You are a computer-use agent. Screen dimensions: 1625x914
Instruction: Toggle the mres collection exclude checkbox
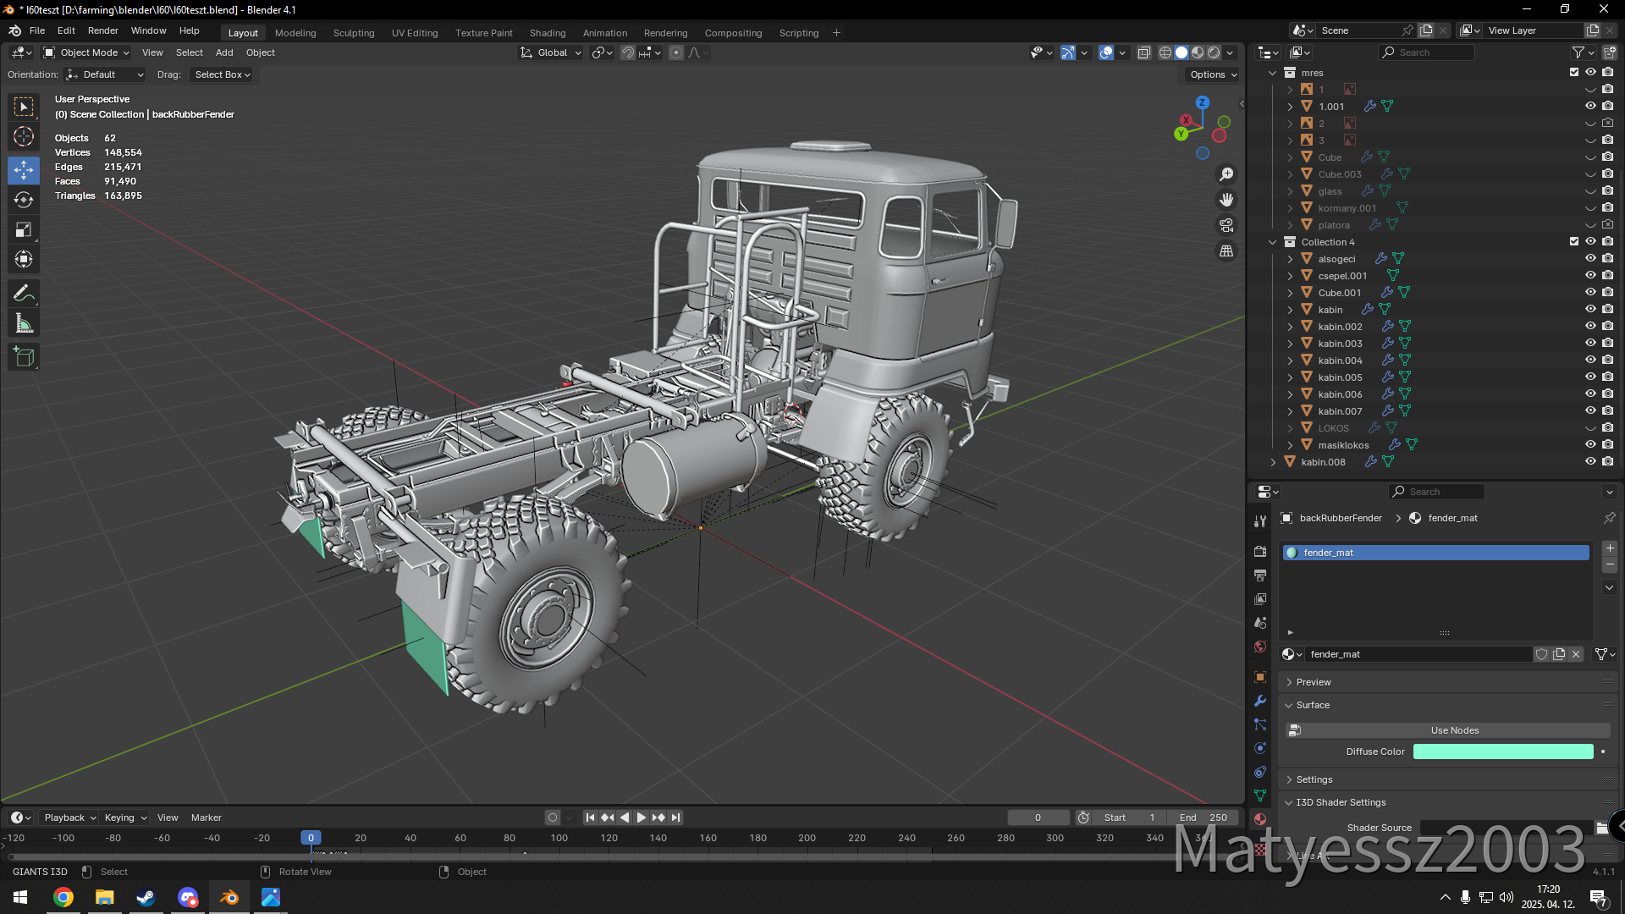pyautogui.click(x=1574, y=73)
